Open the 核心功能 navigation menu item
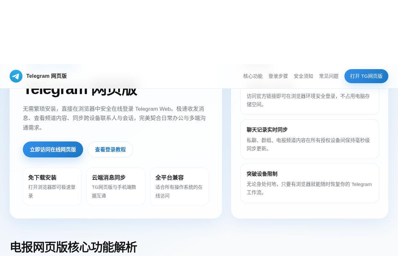This screenshot has height=256, width=398. click(x=253, y=76)
